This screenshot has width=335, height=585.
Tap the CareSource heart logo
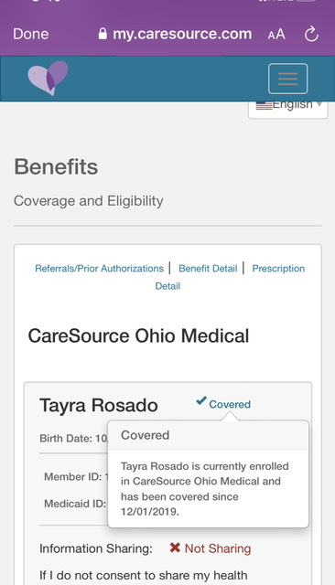coord(48,78)
